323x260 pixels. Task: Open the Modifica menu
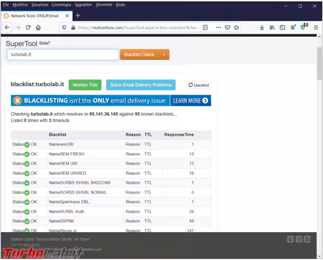click(20, 4)
